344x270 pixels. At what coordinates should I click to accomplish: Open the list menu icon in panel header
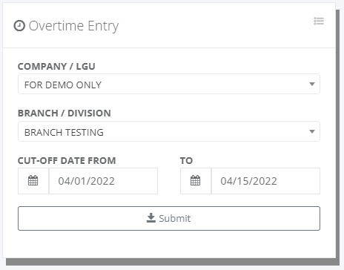click(x=319, y=21)
